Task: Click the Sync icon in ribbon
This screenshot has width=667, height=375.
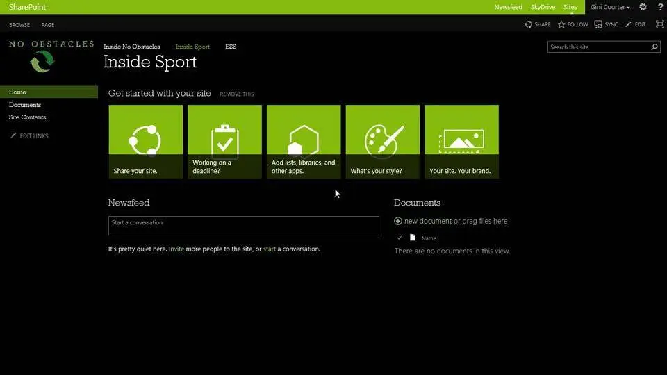Action: pos(598,25)
